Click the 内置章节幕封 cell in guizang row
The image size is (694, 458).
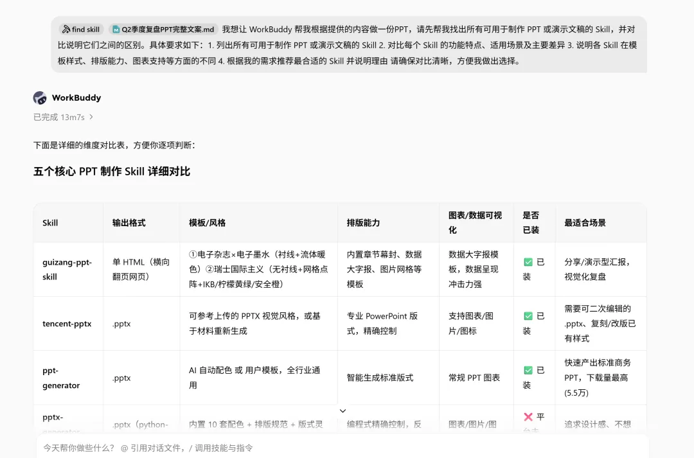point(388,270)
